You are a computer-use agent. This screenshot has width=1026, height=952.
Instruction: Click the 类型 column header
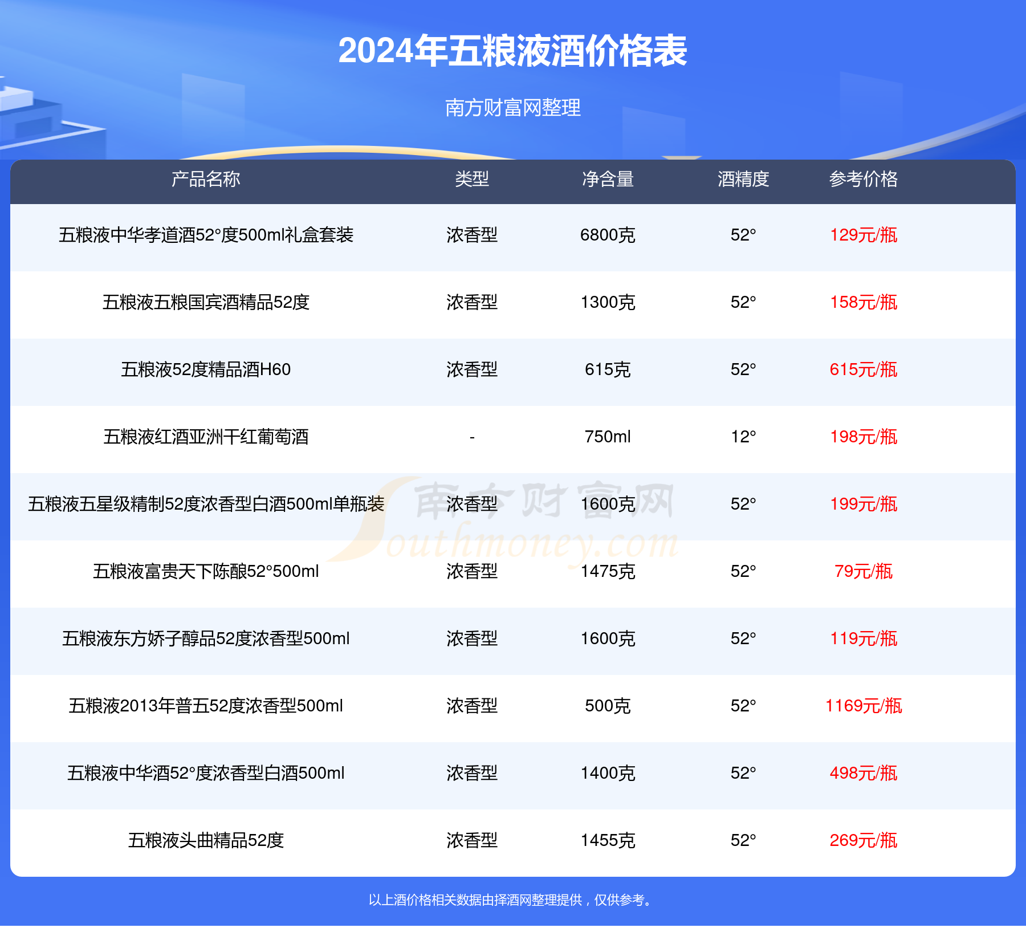472,179
